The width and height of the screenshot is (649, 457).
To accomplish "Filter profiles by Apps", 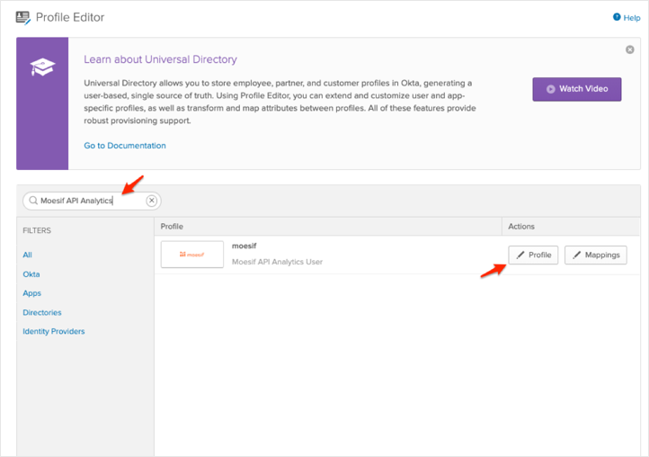I will pos(31,293).
